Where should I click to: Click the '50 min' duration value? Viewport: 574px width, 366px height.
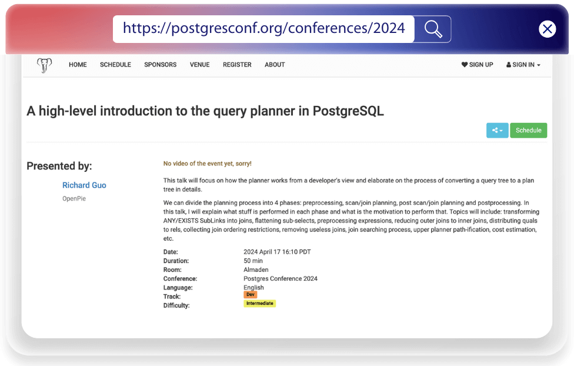point(253,261)
